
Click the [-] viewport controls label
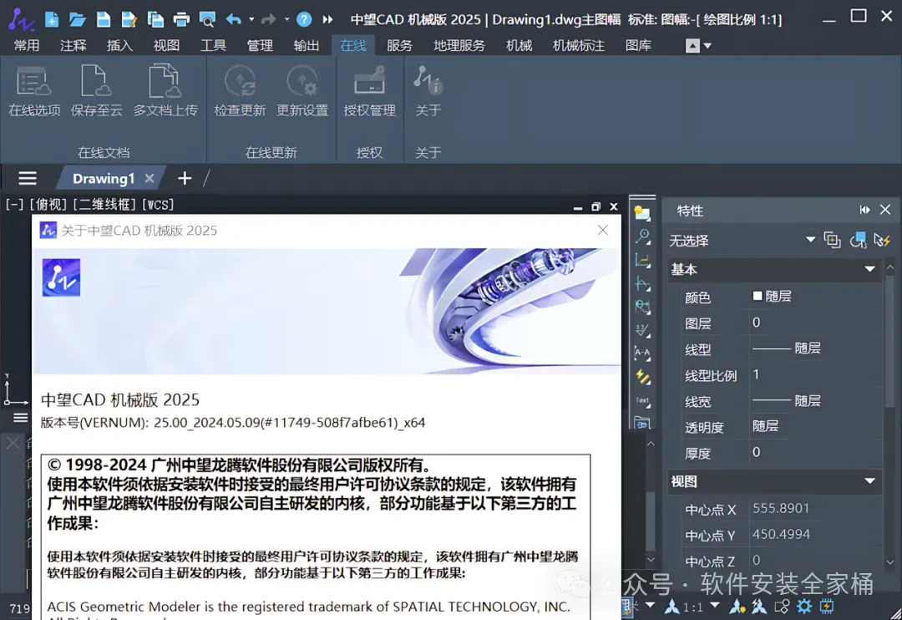coord(14,205)
